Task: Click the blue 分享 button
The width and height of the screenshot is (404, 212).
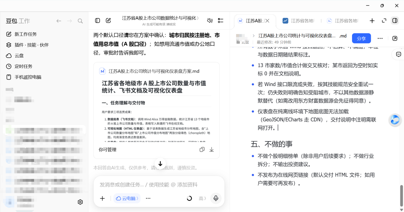Action: [x=361, y=39]
